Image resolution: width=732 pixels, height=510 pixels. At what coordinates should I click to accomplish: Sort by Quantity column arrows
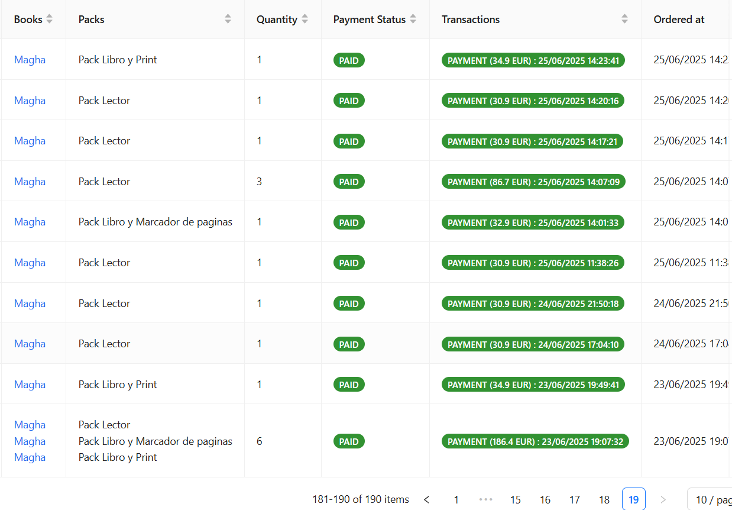[x=305, y=20]
